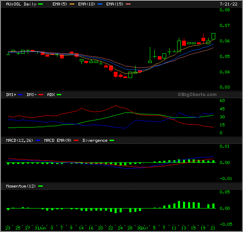The height and width of the screenshot is (232, 243).
Task: Click the 30Jul date marker on the axis
Action: (142, 228)
